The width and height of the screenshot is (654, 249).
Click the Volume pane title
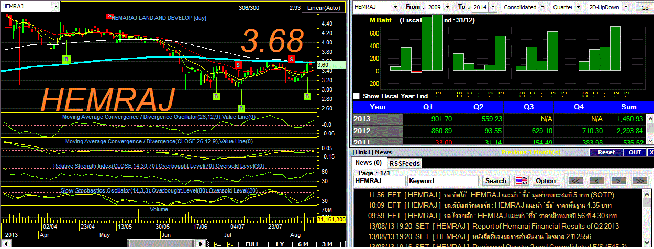click(159, 209)
